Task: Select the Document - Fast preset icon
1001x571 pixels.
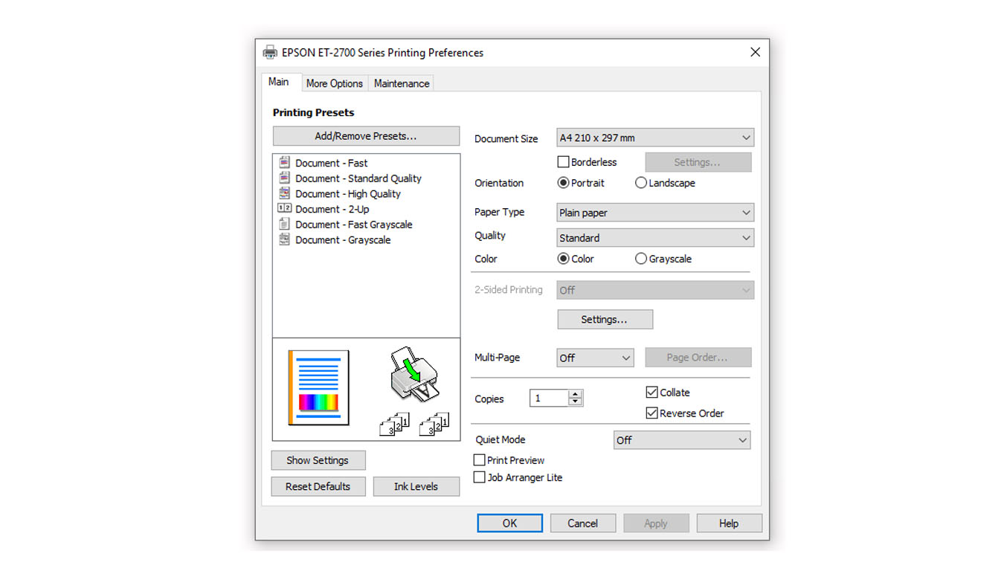Action: click(284, 162)
